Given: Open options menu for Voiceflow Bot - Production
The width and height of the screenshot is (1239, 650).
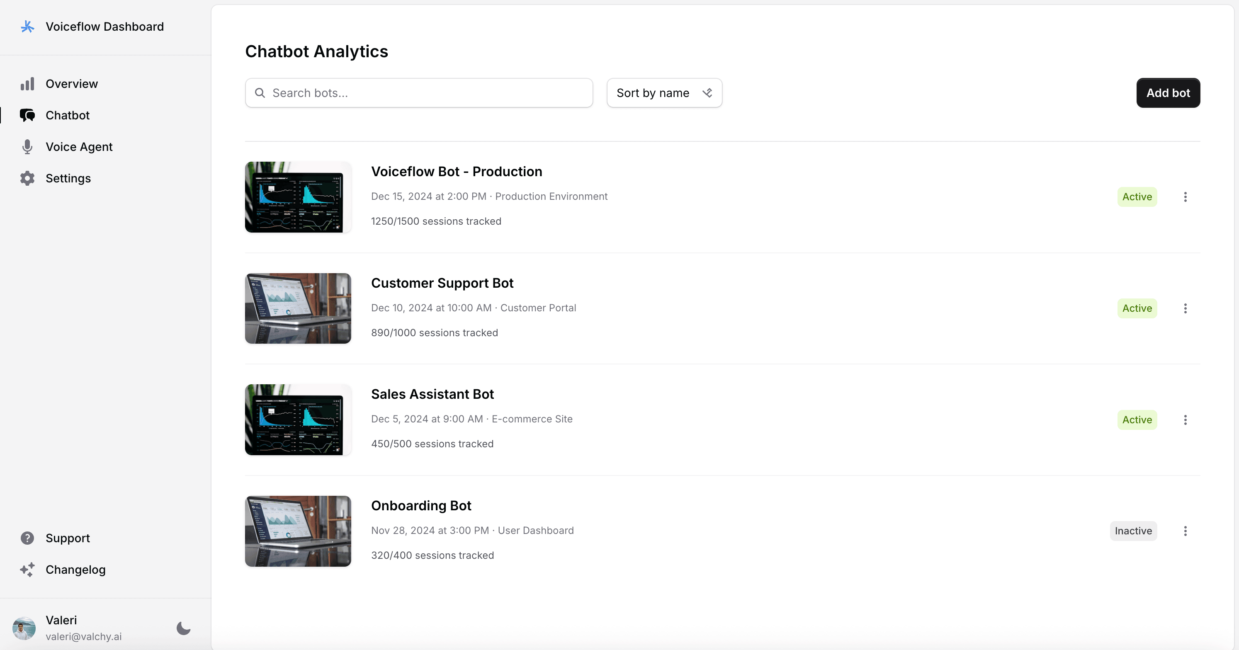Looking at the screenshot, I should click(1185, 196).
